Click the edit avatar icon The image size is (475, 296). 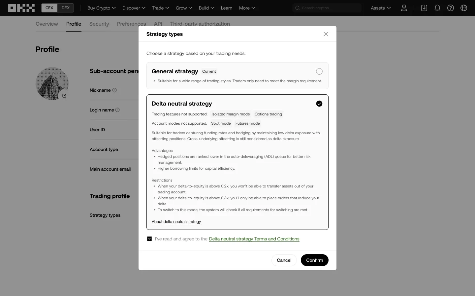(x=64, y=96)
